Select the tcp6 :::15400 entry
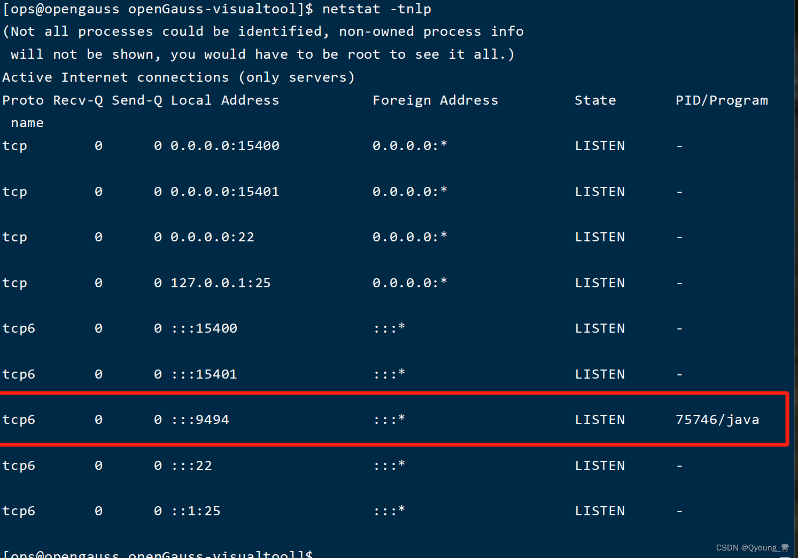798x558 pixels. pyautogui.click(x=204, y=328)
